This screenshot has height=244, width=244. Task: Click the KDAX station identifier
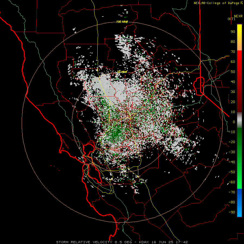click(x=144, y=242)
